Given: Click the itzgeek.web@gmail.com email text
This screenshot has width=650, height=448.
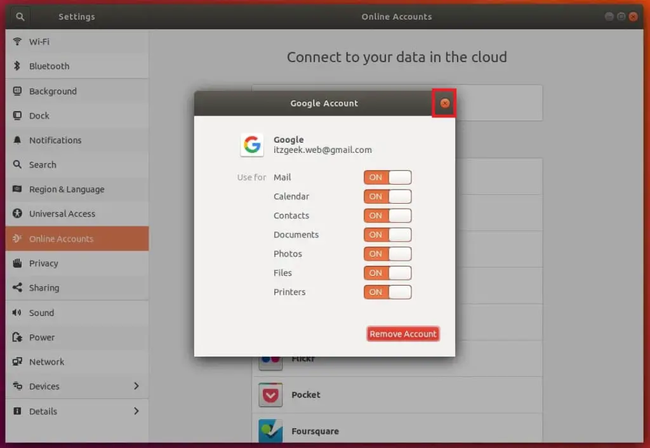Looking at the screenshot, I should click(x=322, y=150).
